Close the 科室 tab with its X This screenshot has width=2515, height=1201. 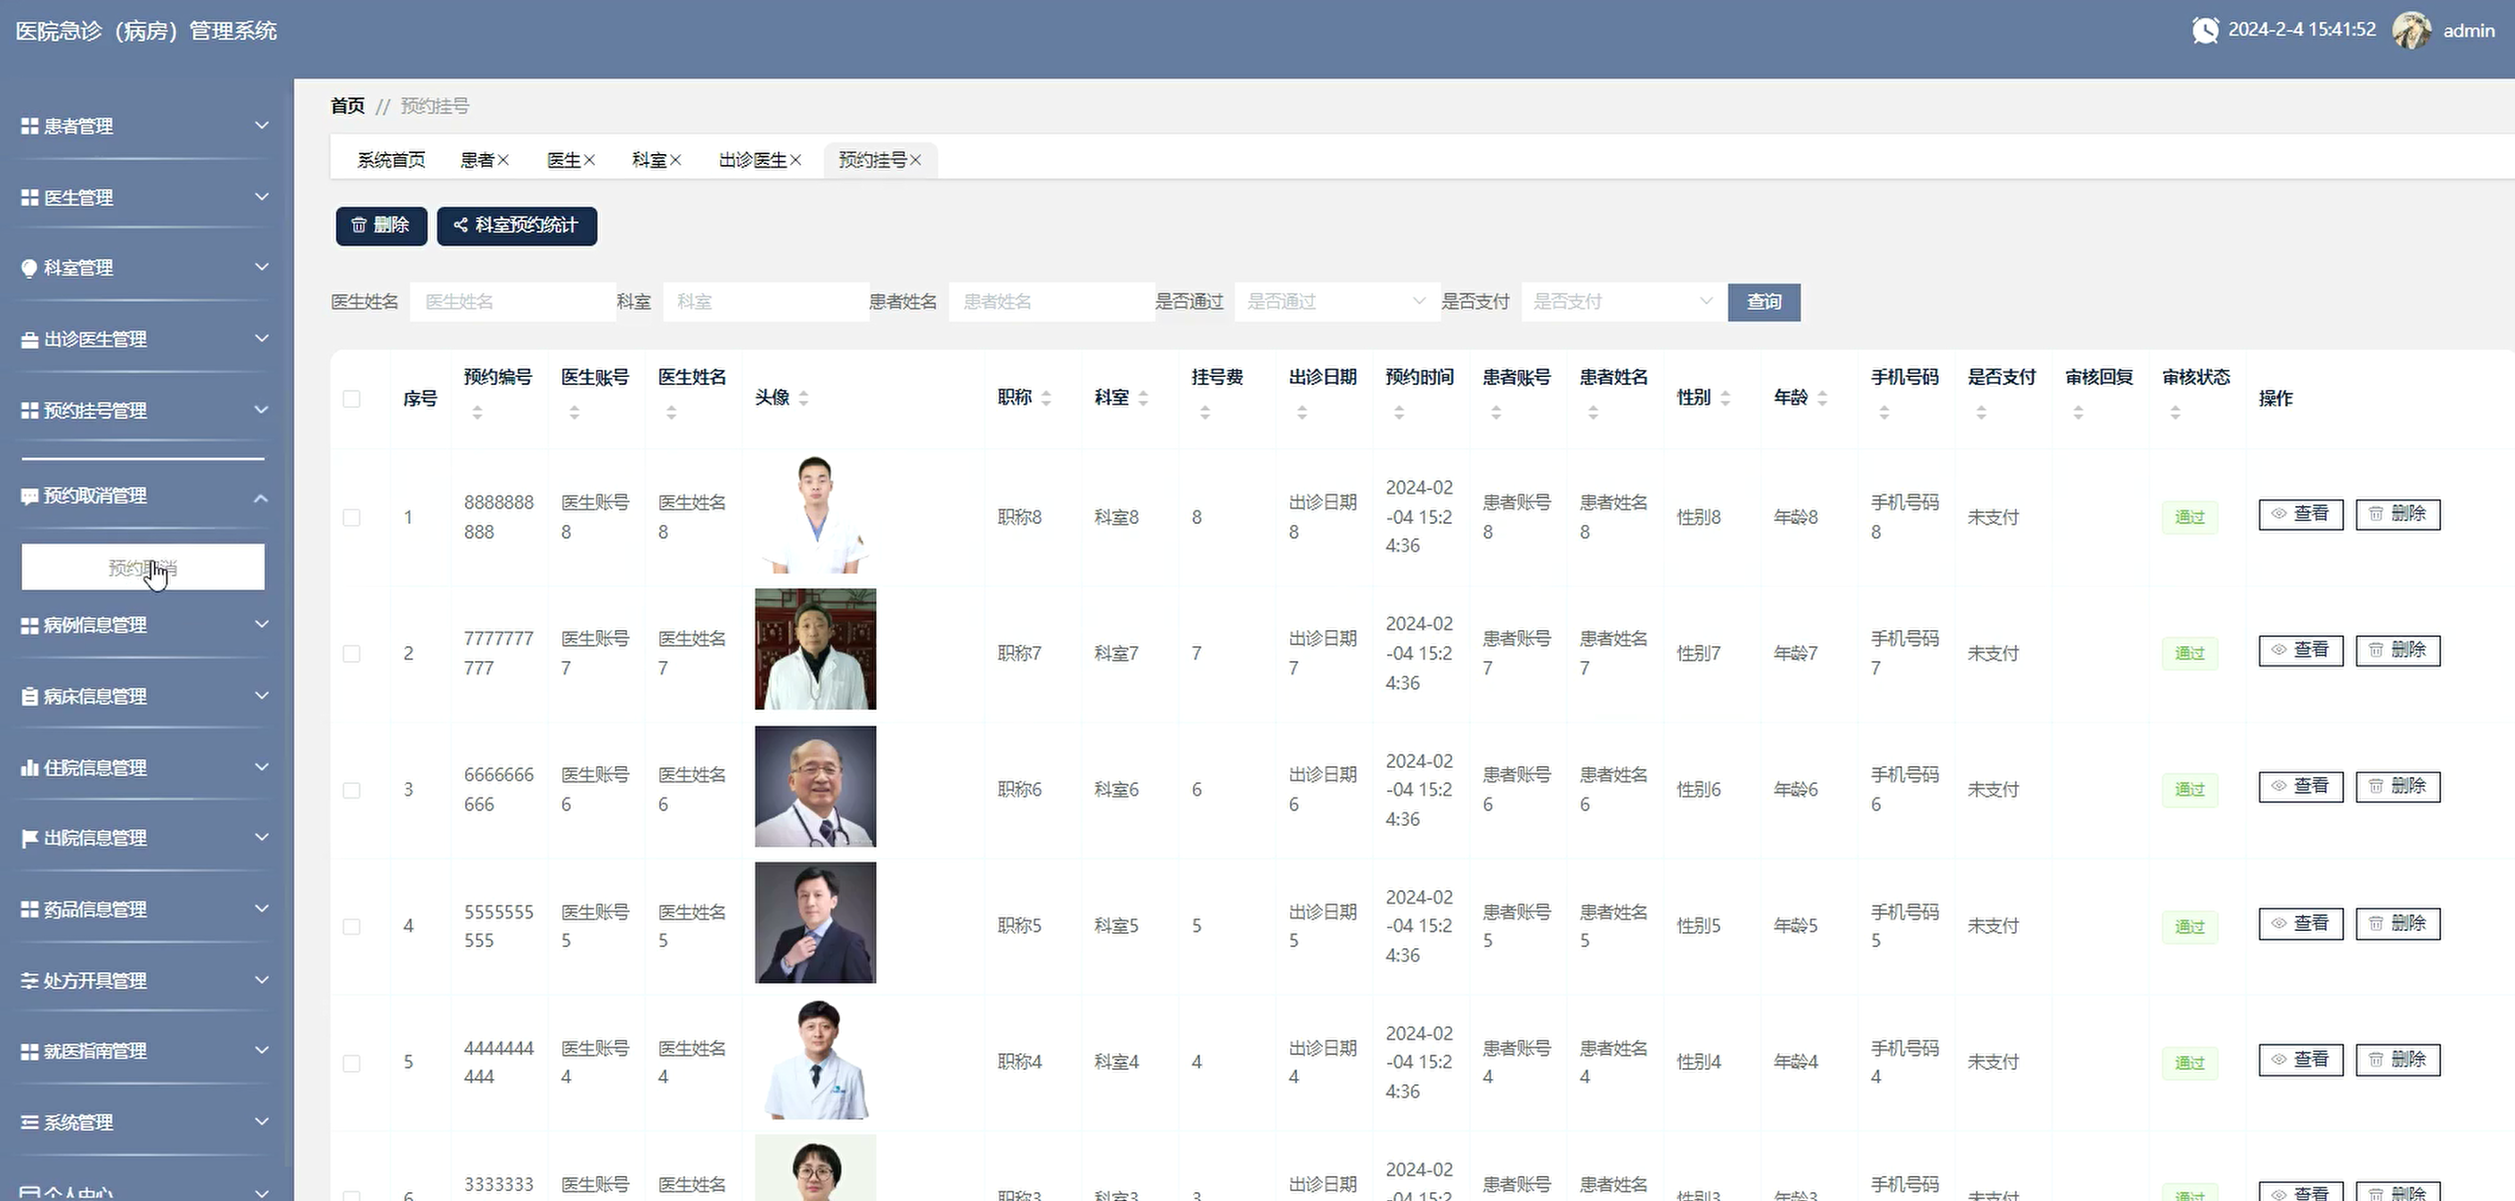(x=674, y=160)
